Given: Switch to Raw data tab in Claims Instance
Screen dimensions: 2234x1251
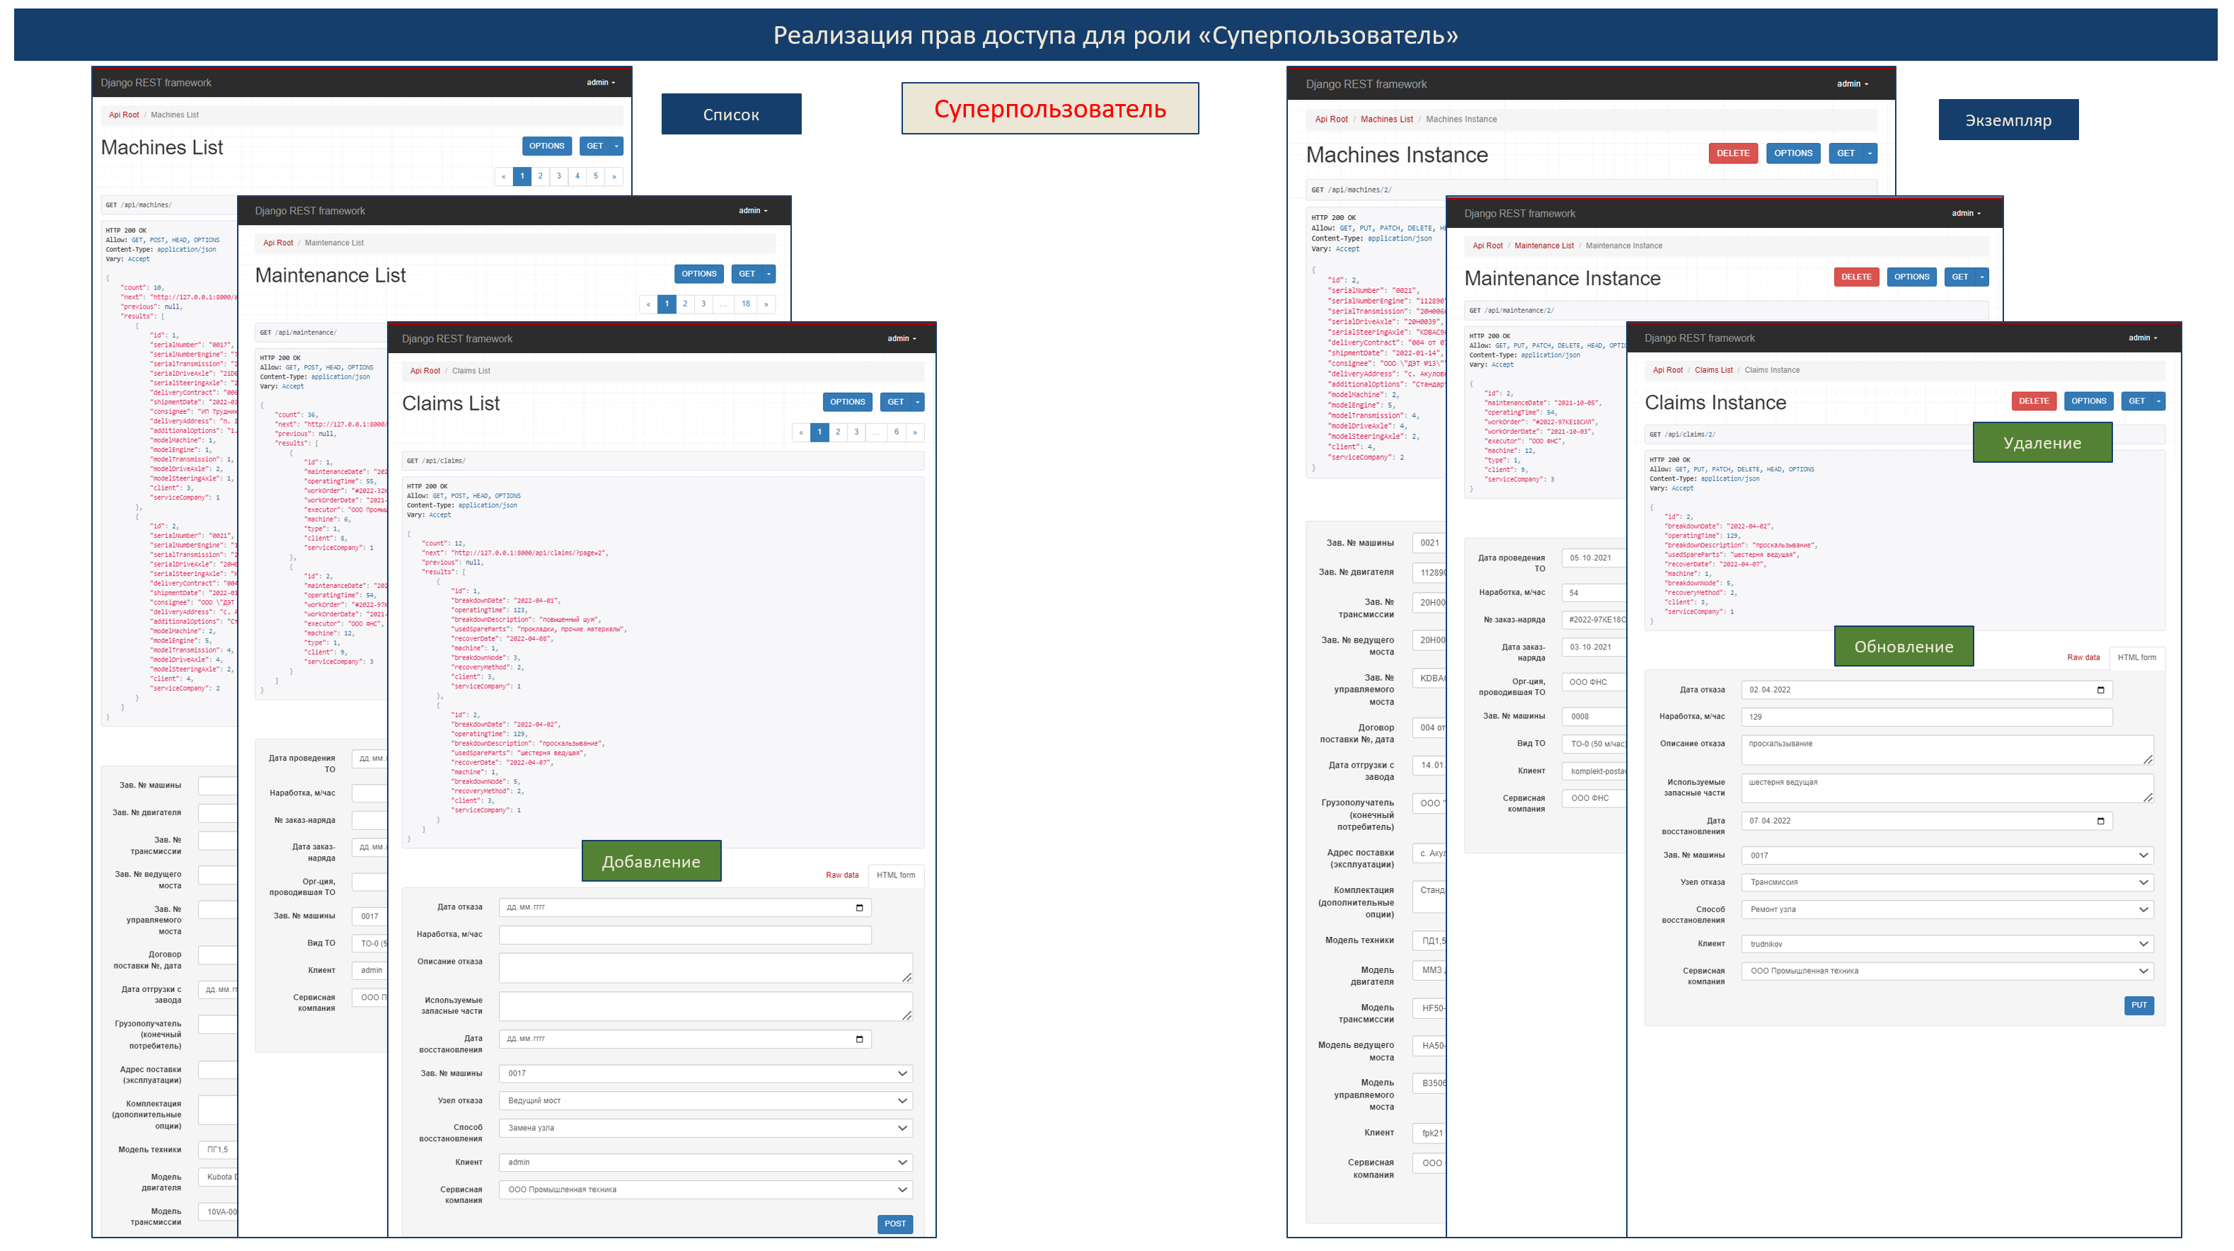Looking at the screenshot, I should [2083, 657].
